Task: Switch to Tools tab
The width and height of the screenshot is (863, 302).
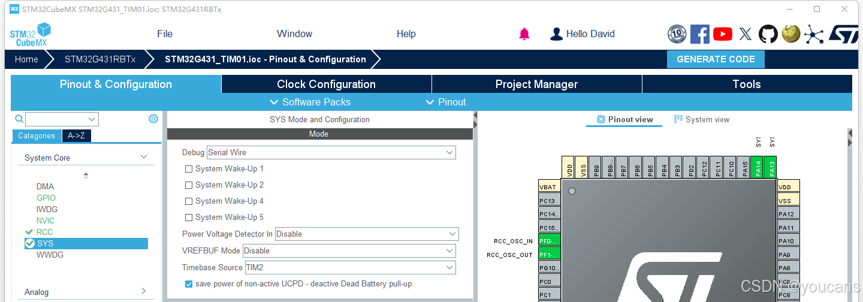Action: [x=747, y=84]
